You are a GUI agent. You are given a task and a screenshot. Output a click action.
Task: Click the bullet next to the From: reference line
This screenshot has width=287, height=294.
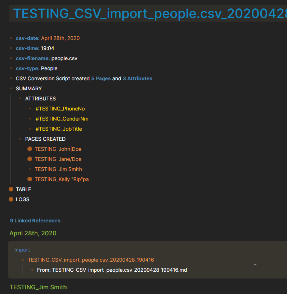tap(33, 270)
